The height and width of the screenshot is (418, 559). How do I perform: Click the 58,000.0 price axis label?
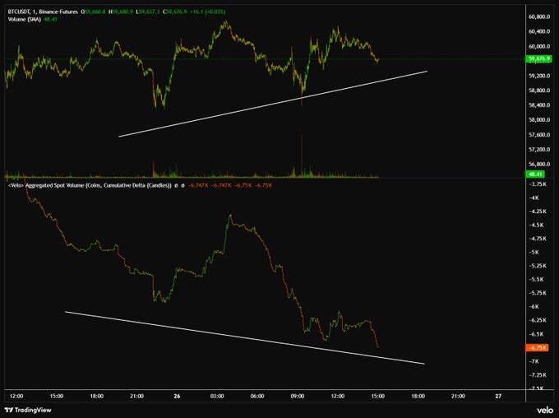coord(539,119)
